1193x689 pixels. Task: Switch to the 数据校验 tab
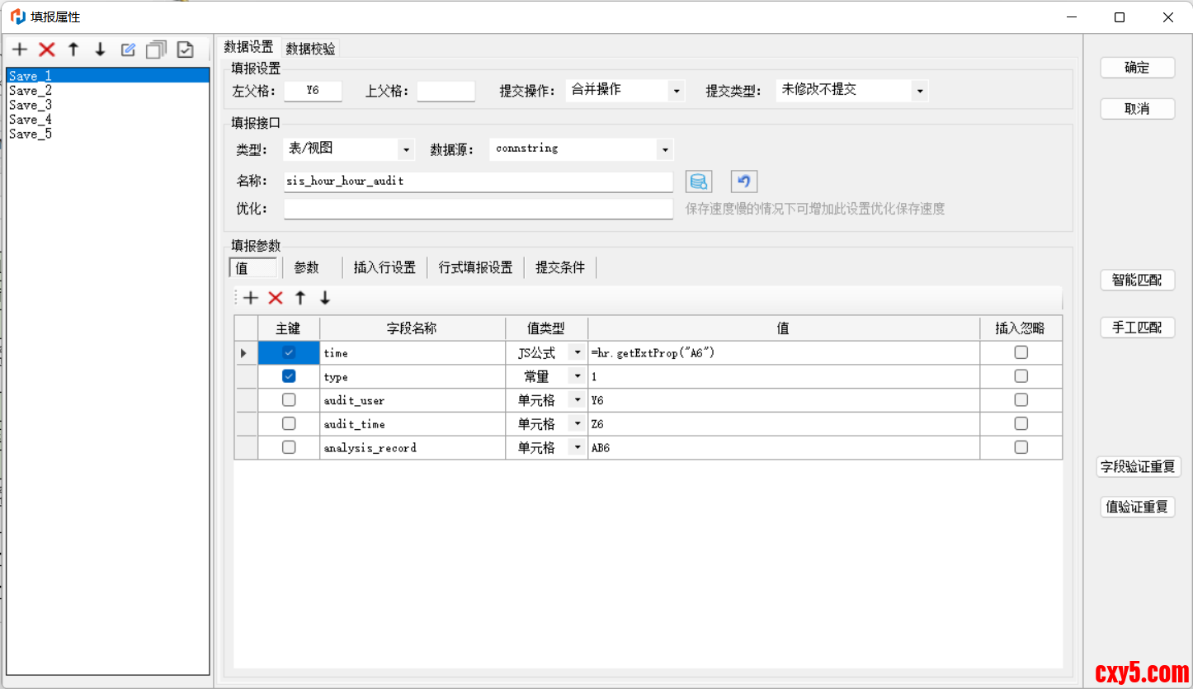(310, 49)
